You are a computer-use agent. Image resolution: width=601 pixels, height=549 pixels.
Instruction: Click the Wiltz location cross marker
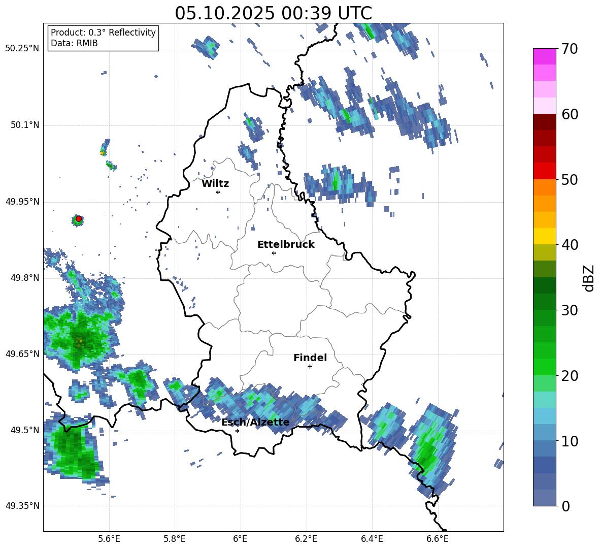pos(218,192)
